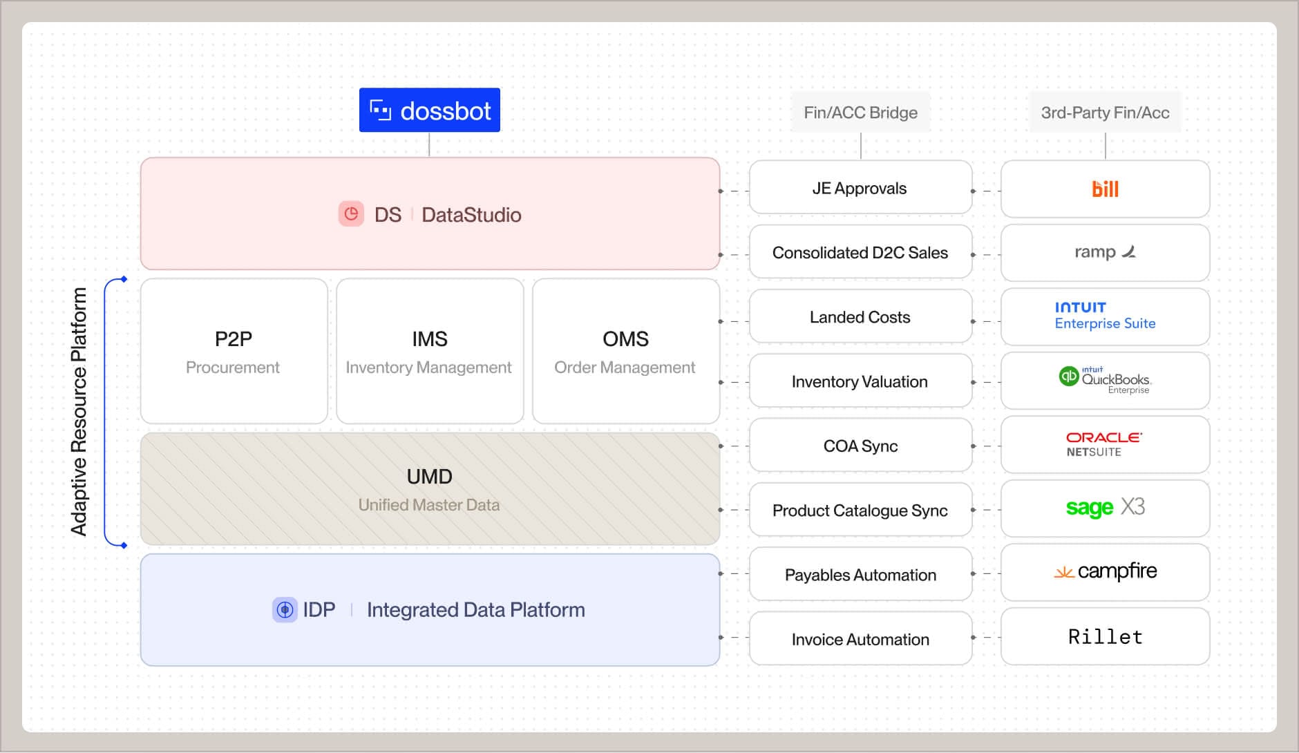Viewport: 1299px width, 753px height.
Task: Open the OMS Order Management module
Action: tap(625, 352)
